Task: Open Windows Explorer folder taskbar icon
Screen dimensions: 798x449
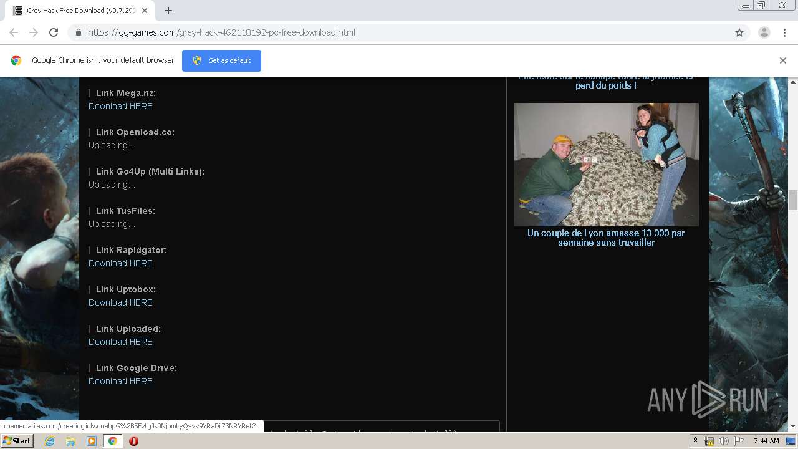Action: click(70, 441)
